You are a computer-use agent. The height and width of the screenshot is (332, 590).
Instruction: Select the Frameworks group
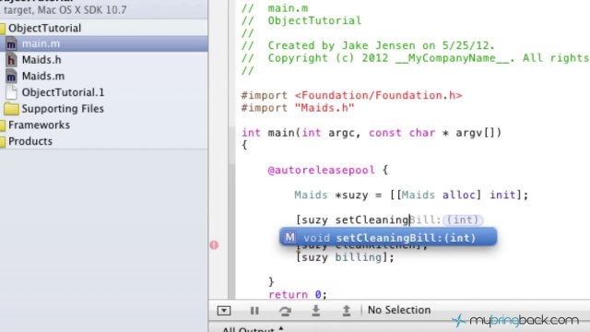[39, 125]
